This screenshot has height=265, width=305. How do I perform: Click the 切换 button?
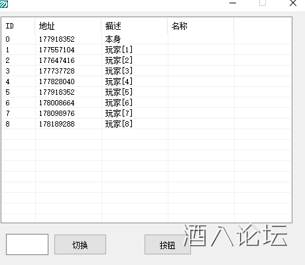(x=80, y=244)
